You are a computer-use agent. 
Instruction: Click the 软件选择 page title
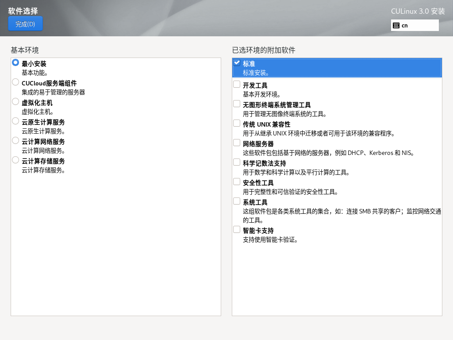tap(23, 11)
